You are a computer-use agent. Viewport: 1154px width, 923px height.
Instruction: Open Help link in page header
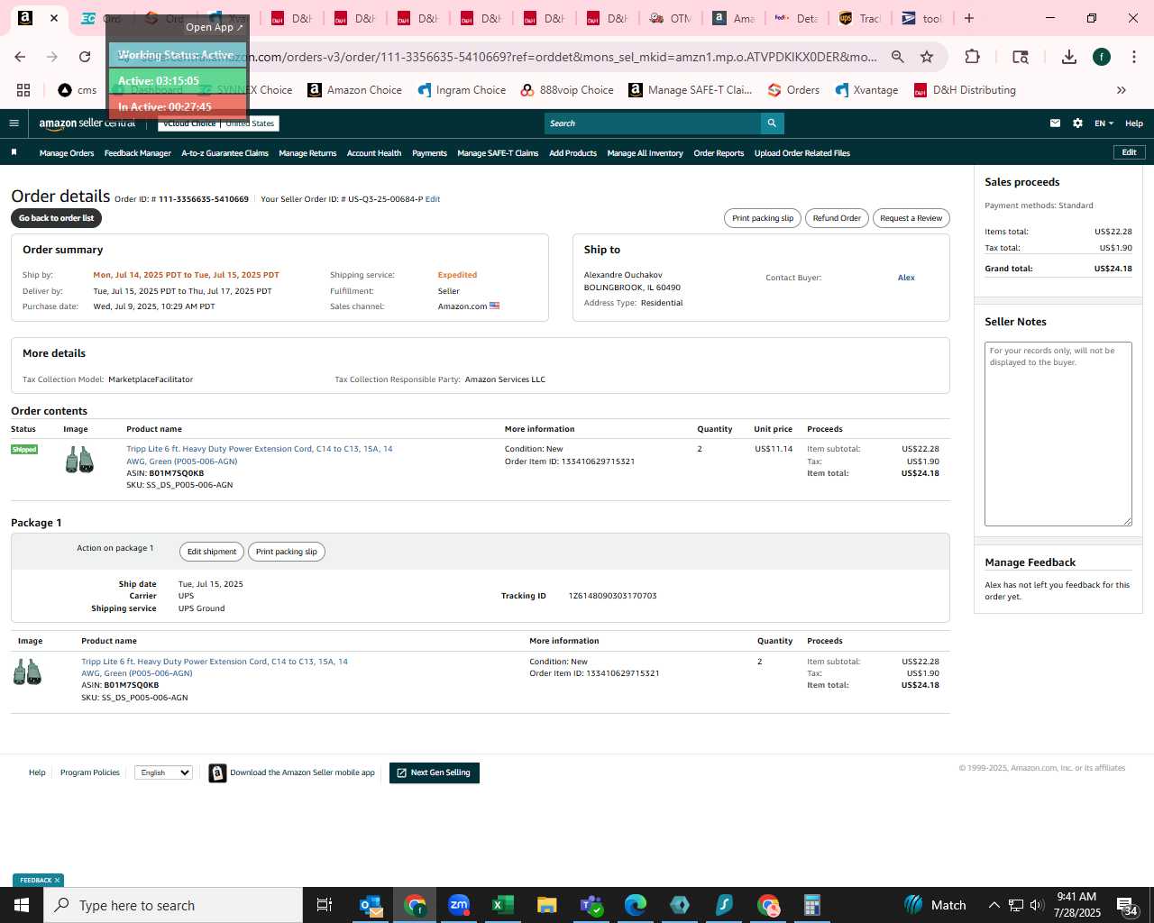(1134, 123)
